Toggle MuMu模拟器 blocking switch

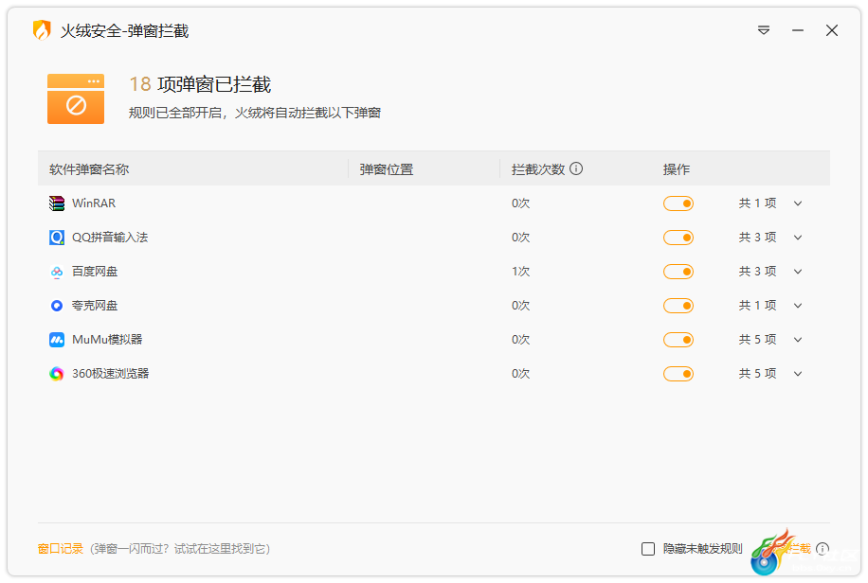[x=678, y=340]
